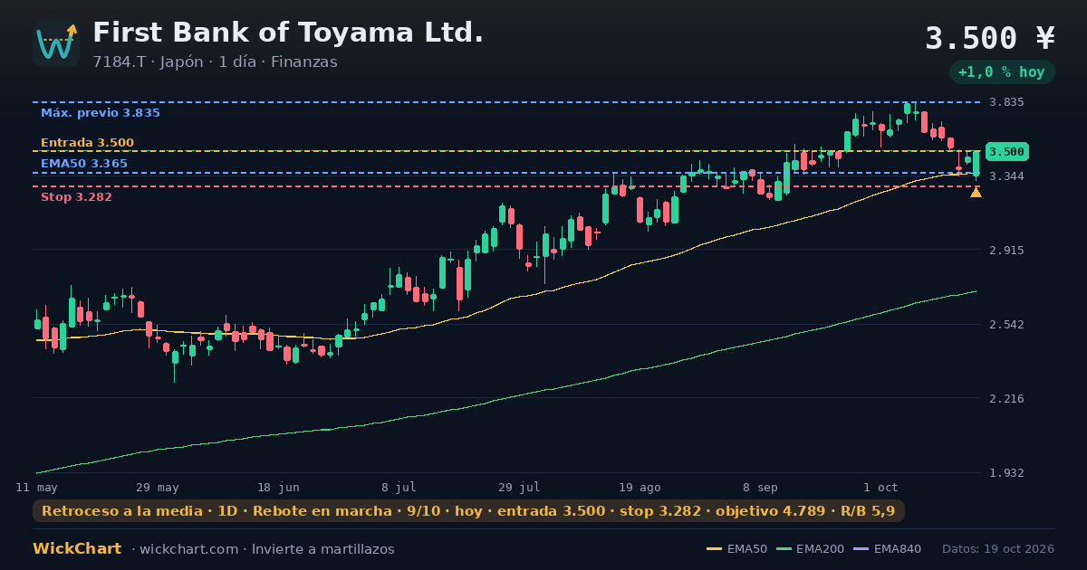Select the First Bank of Toyama Ltd. title
This screenshot has height=570, width=1087.
288,33
